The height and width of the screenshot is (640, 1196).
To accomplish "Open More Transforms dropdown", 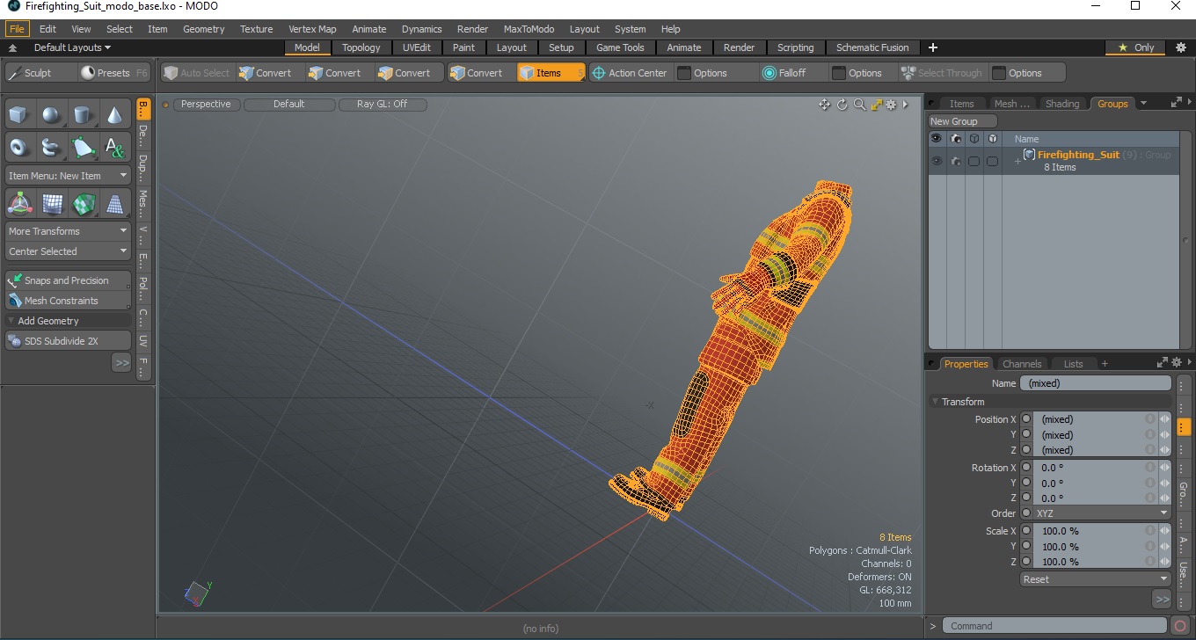I will click(x=68, y=231).
